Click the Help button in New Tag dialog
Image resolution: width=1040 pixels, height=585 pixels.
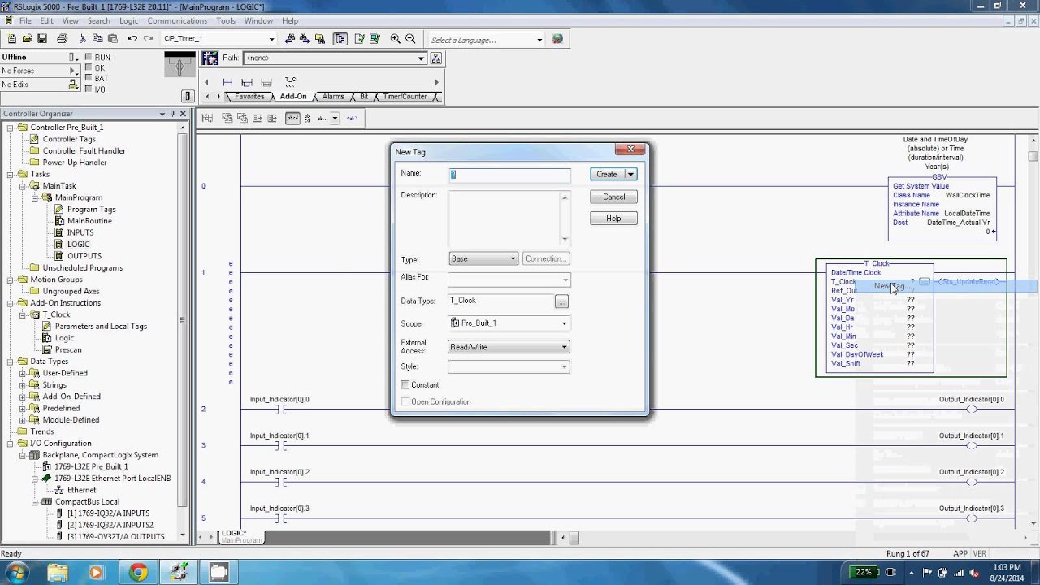tap(613, 218)
